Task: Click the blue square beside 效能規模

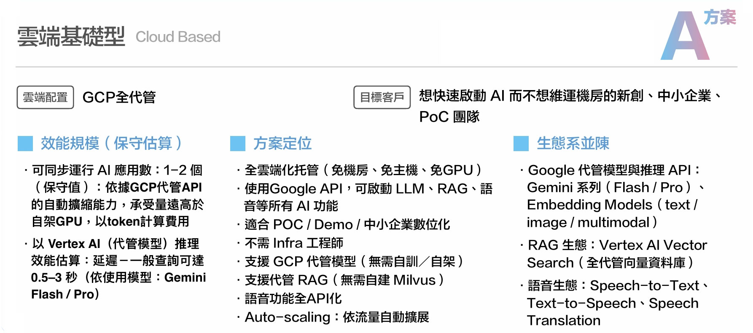Action: pos(25,144)
